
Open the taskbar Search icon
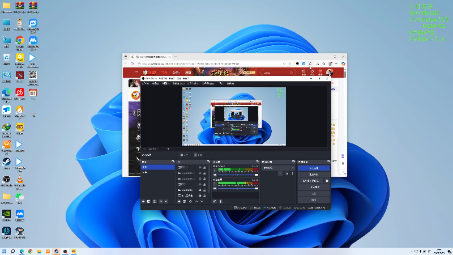click(x=12, y=252)
